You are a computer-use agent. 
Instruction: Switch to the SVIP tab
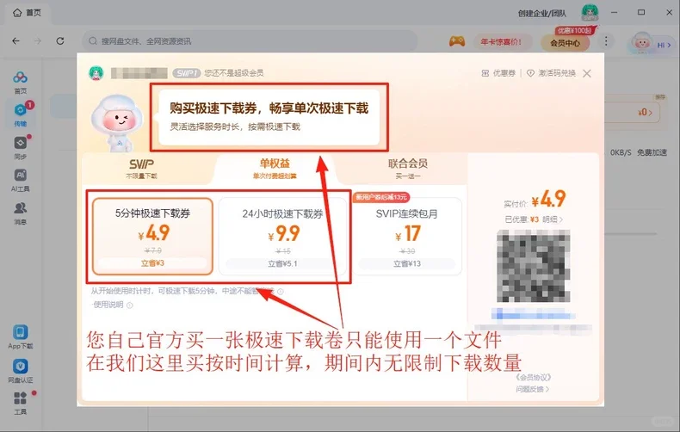(x=141, y=169)
